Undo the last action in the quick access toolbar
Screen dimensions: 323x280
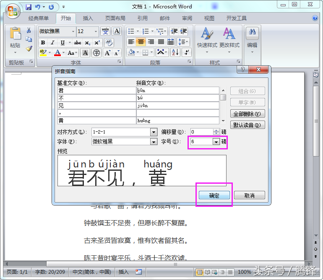click(x=37, y=7)
